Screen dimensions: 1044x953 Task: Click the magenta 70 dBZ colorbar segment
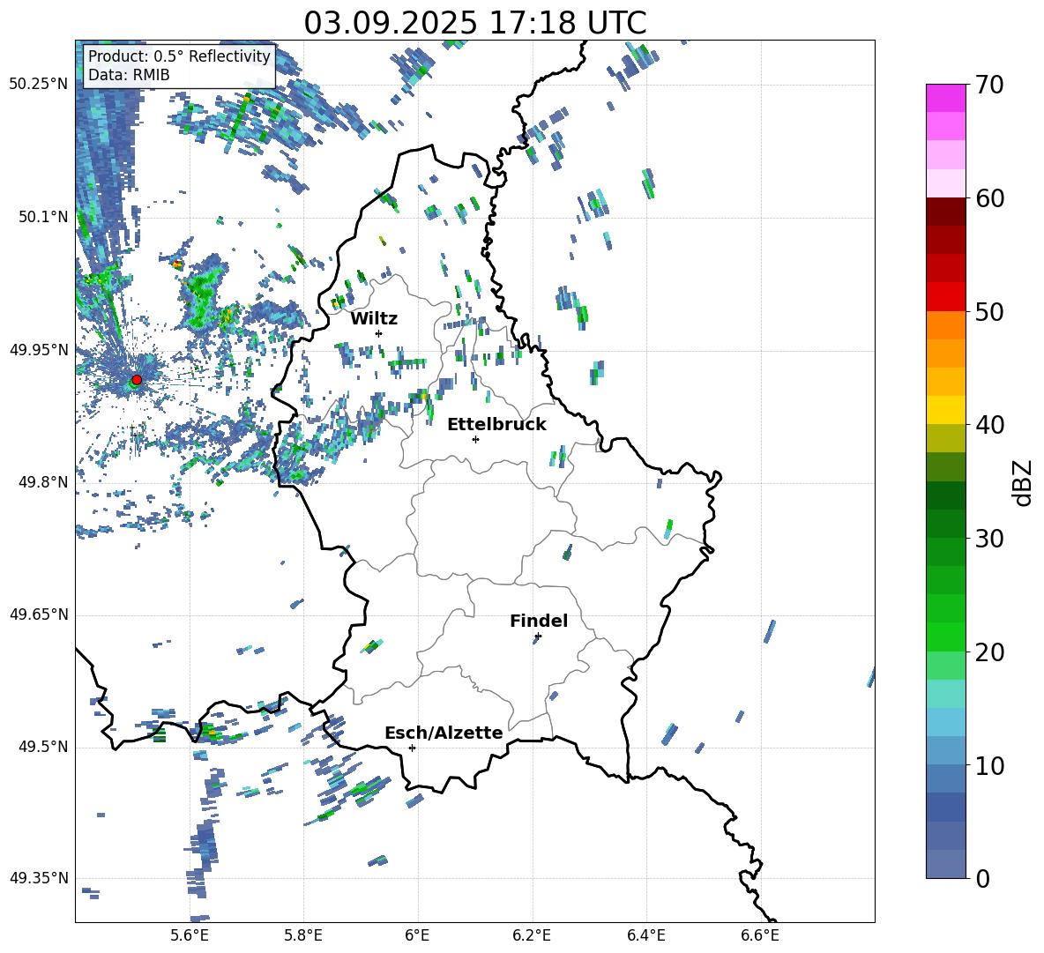tap(945, 98)
